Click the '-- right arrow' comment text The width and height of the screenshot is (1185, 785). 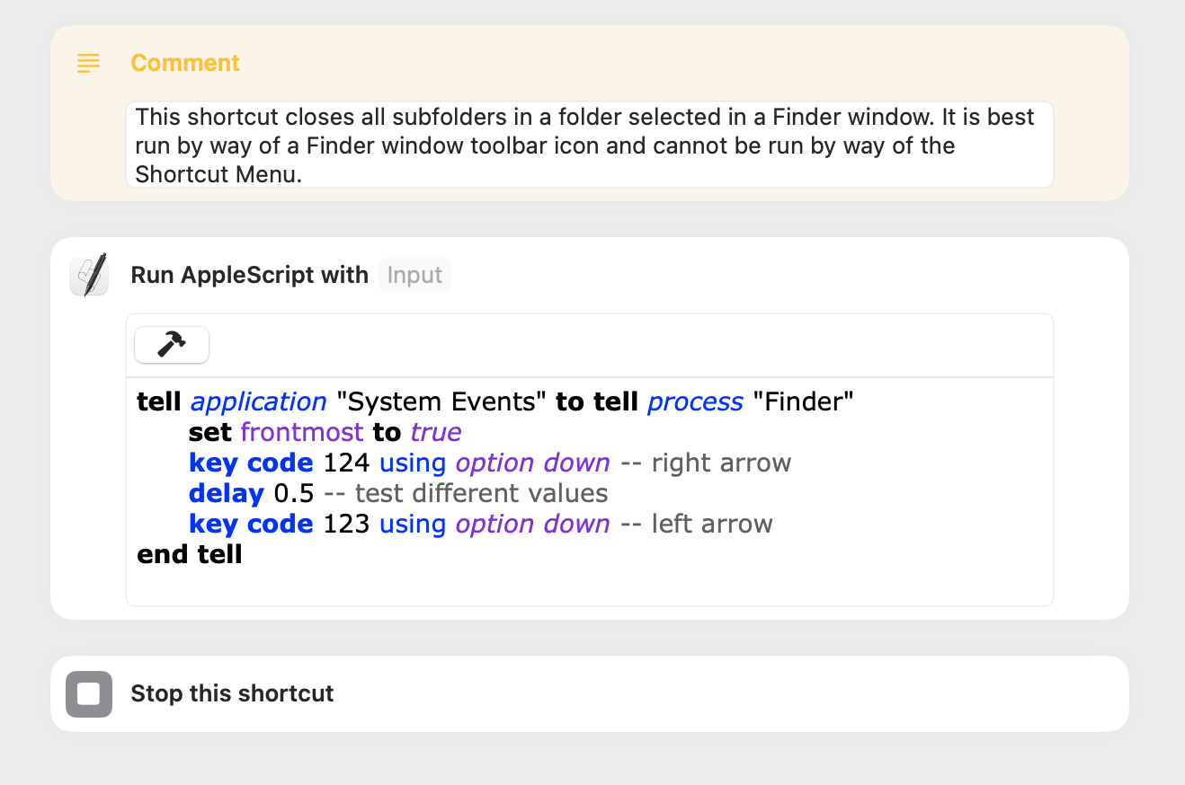point(706,463)
